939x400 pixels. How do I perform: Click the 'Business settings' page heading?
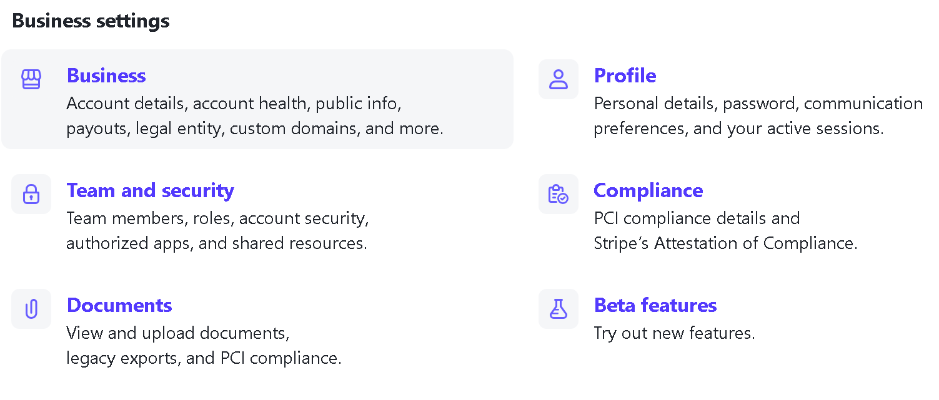coord(91,21)
